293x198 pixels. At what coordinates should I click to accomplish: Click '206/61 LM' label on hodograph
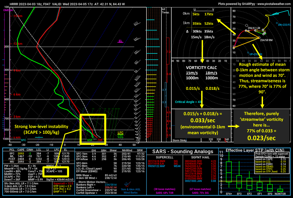254,28
